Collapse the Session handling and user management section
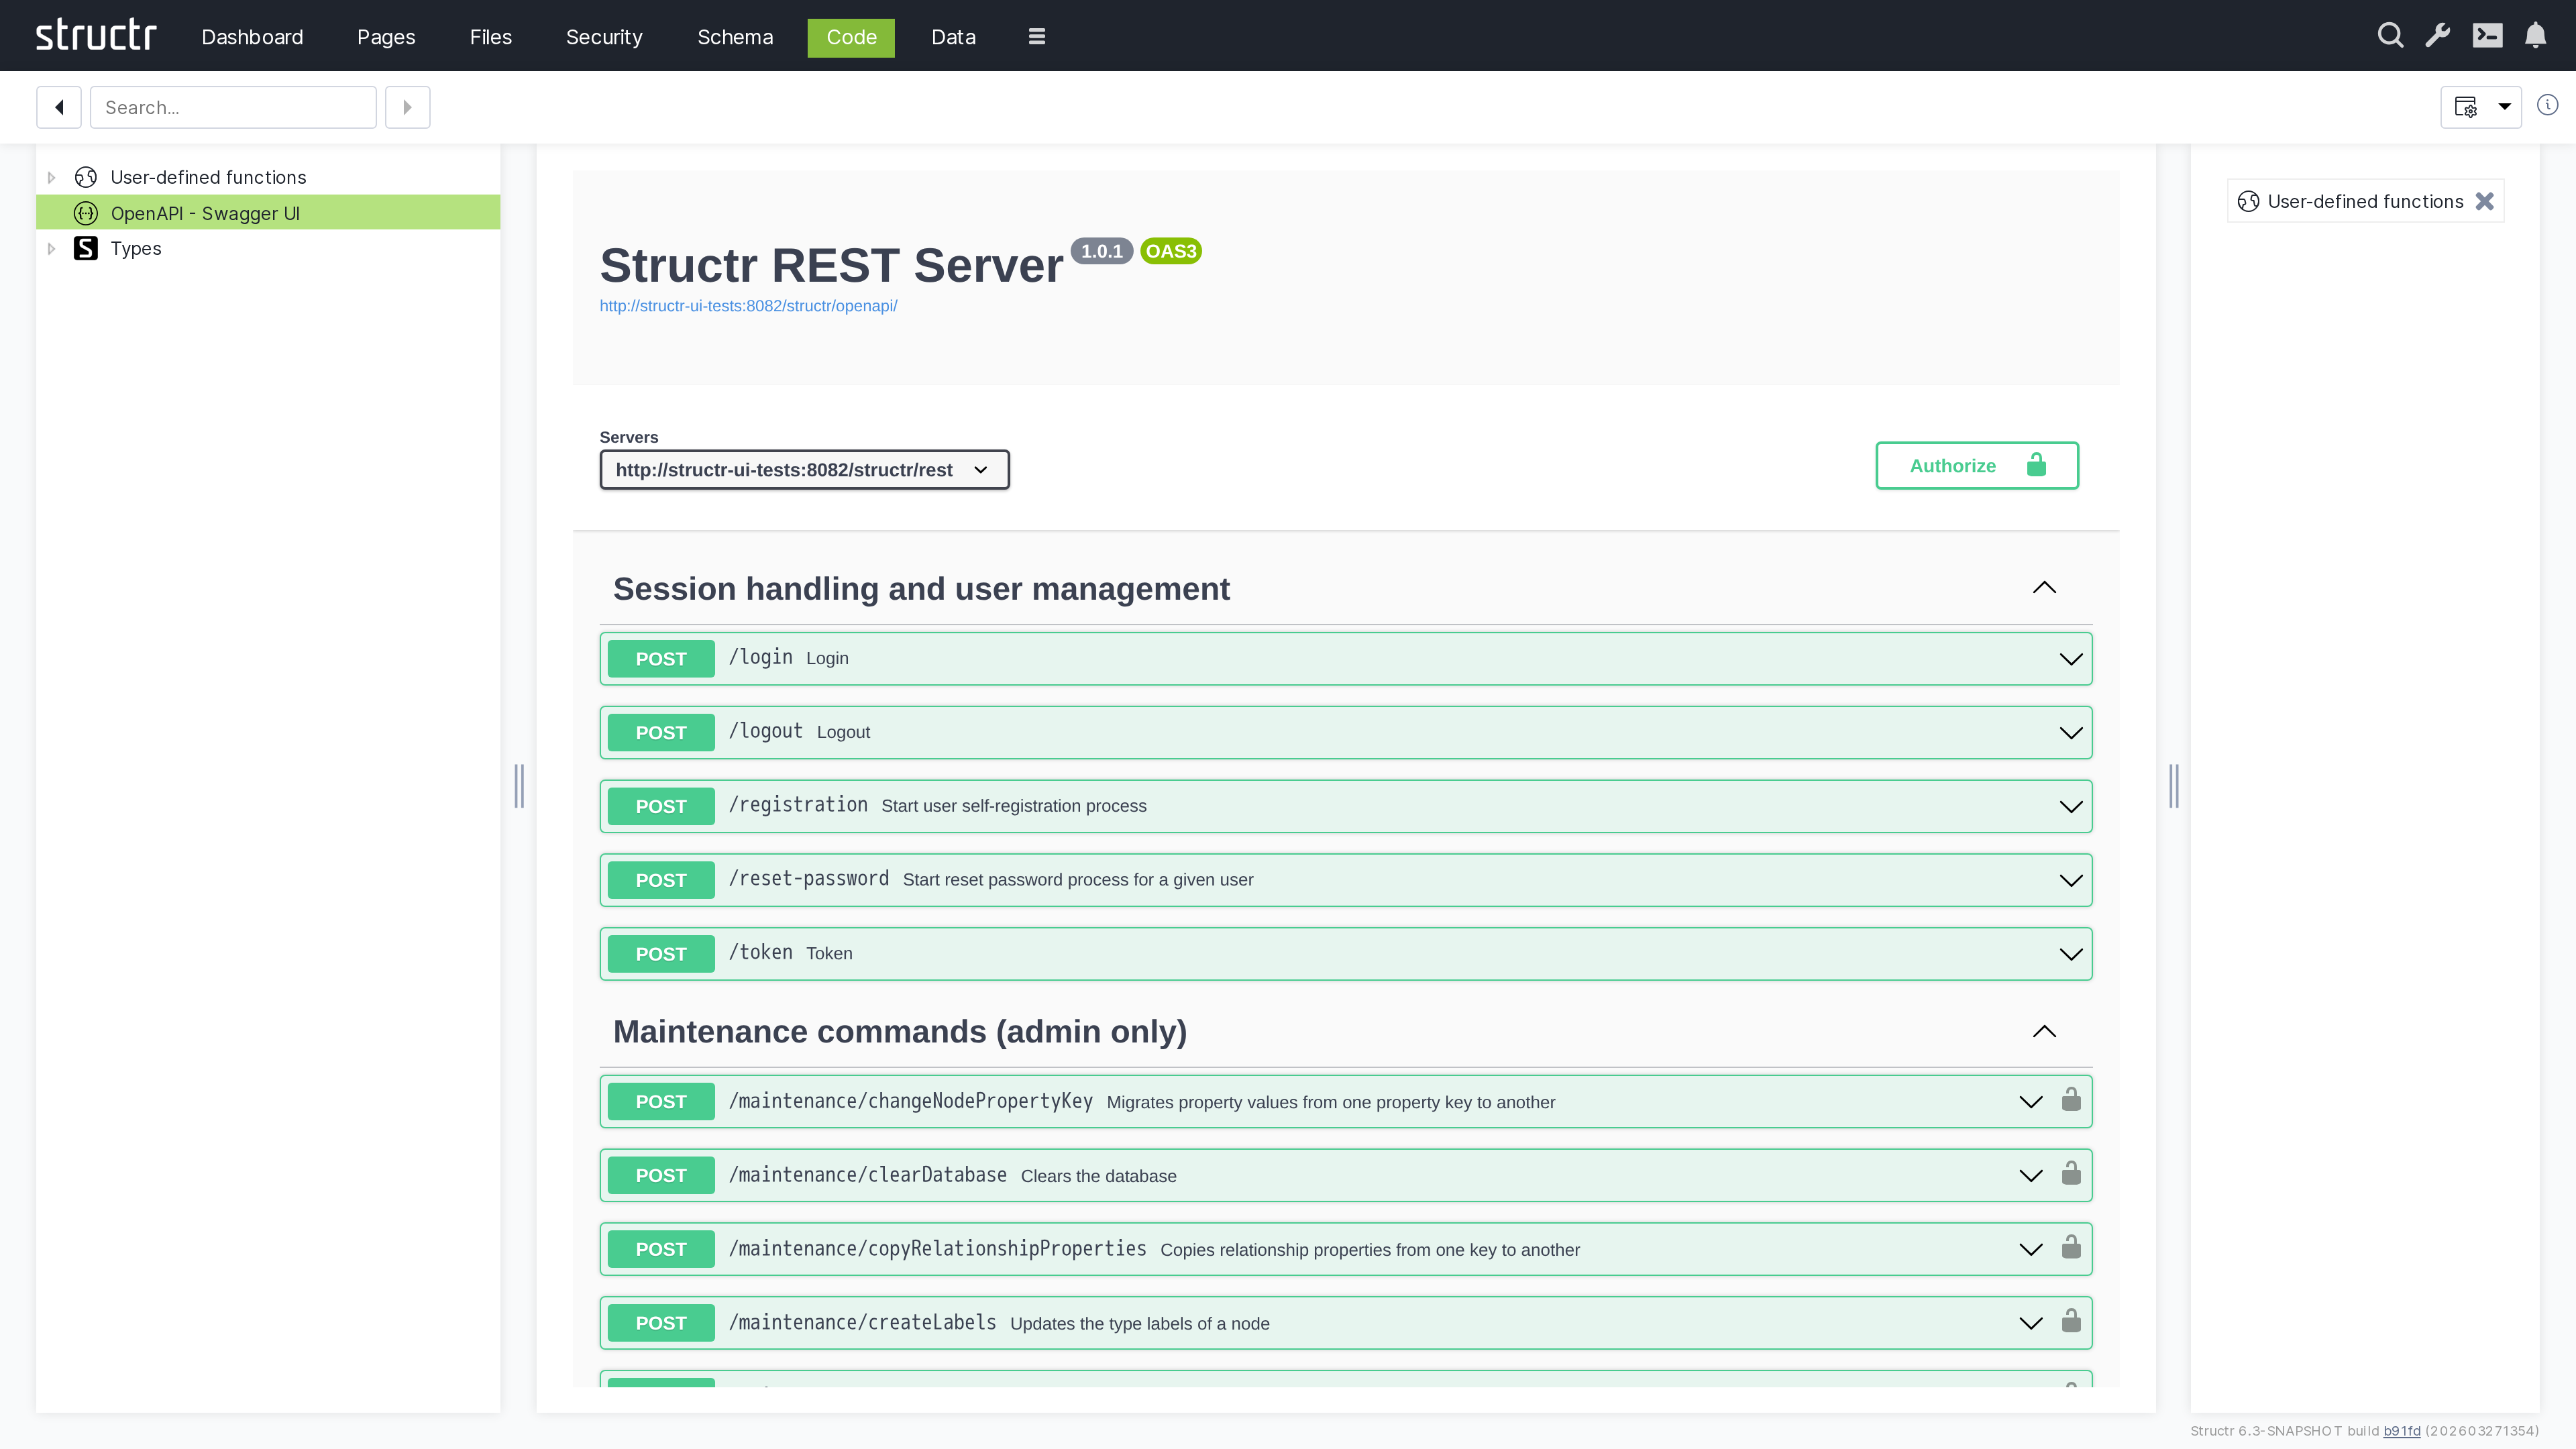The image size is (2576, 1449). tap(2044, 587)
